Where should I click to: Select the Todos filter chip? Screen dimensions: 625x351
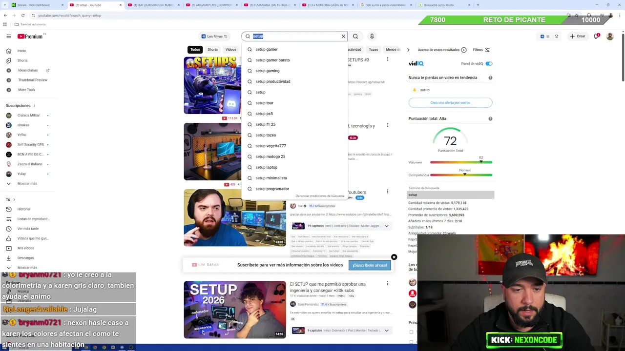pos(195,49)
